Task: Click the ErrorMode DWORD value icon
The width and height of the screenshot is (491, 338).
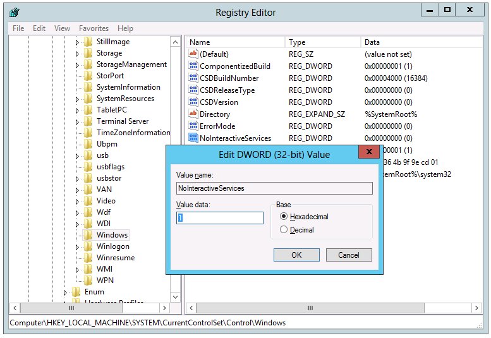Action: click(193, 126)
